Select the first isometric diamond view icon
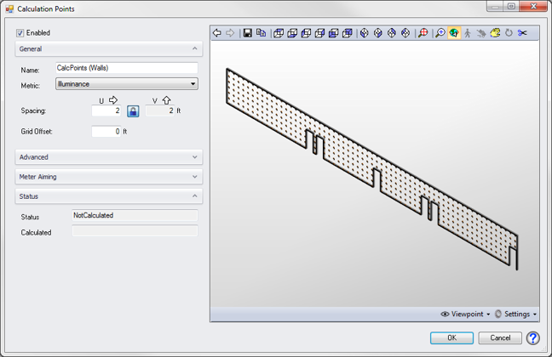 tap(364, 33)
